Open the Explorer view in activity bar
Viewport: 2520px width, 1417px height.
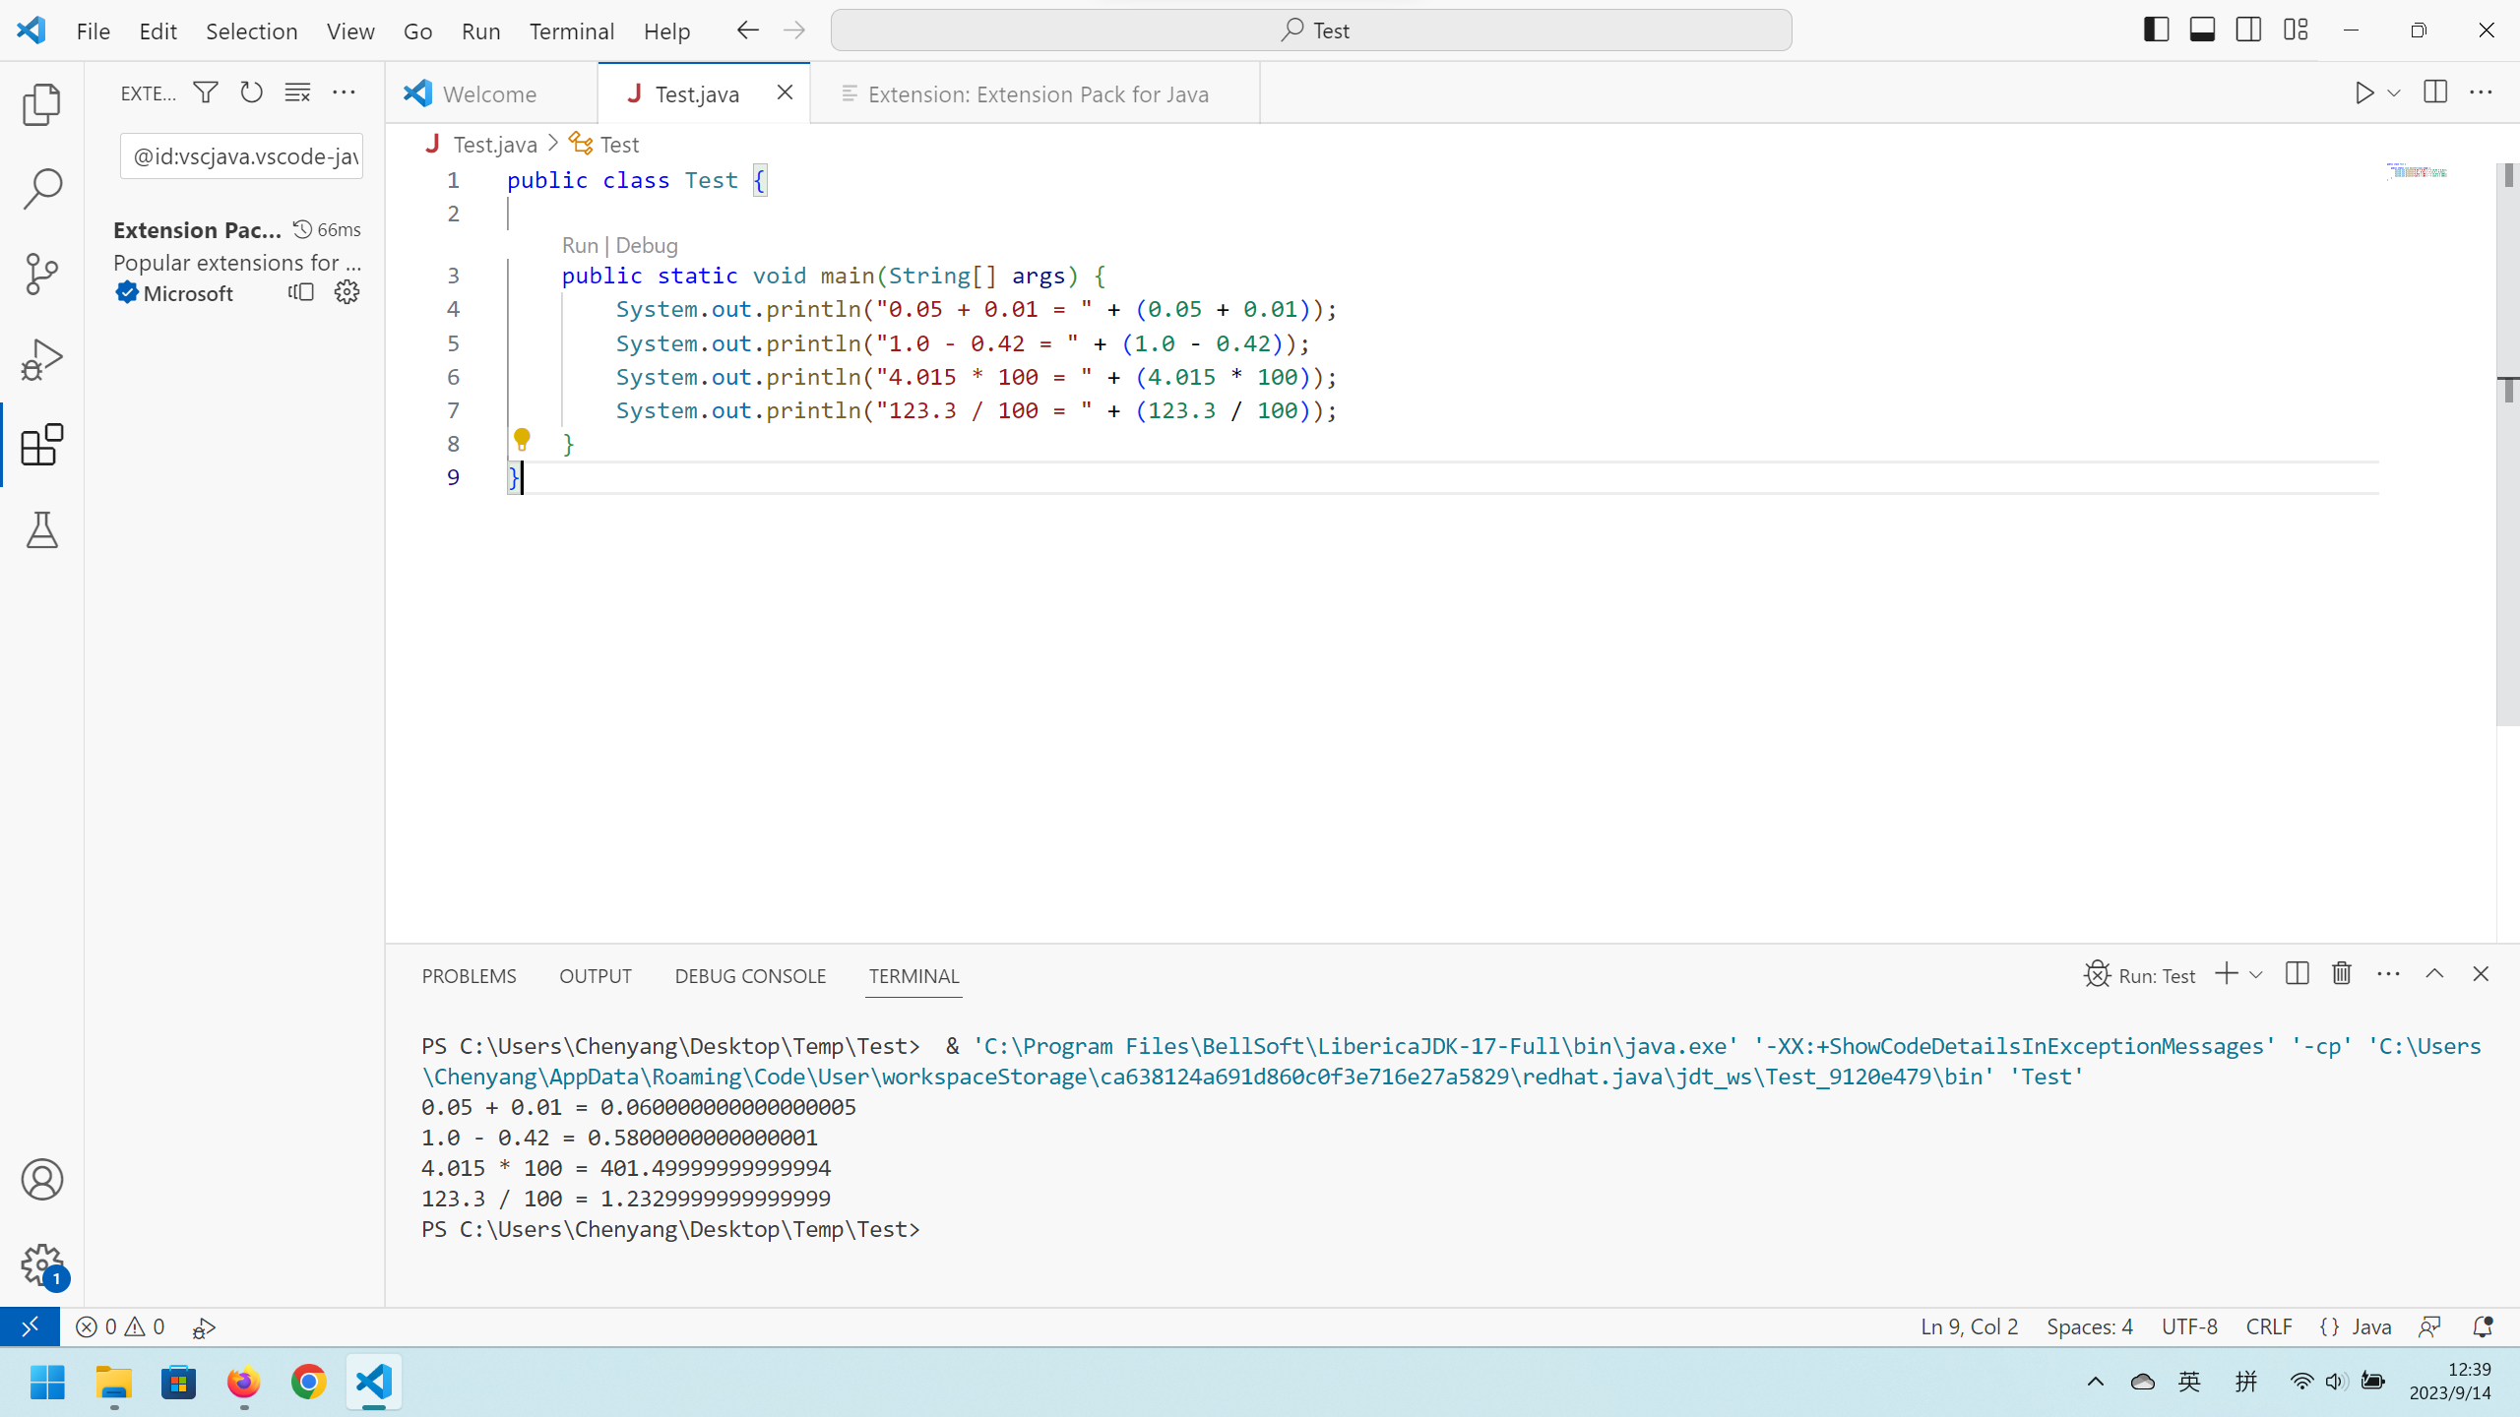pos(41,104)
